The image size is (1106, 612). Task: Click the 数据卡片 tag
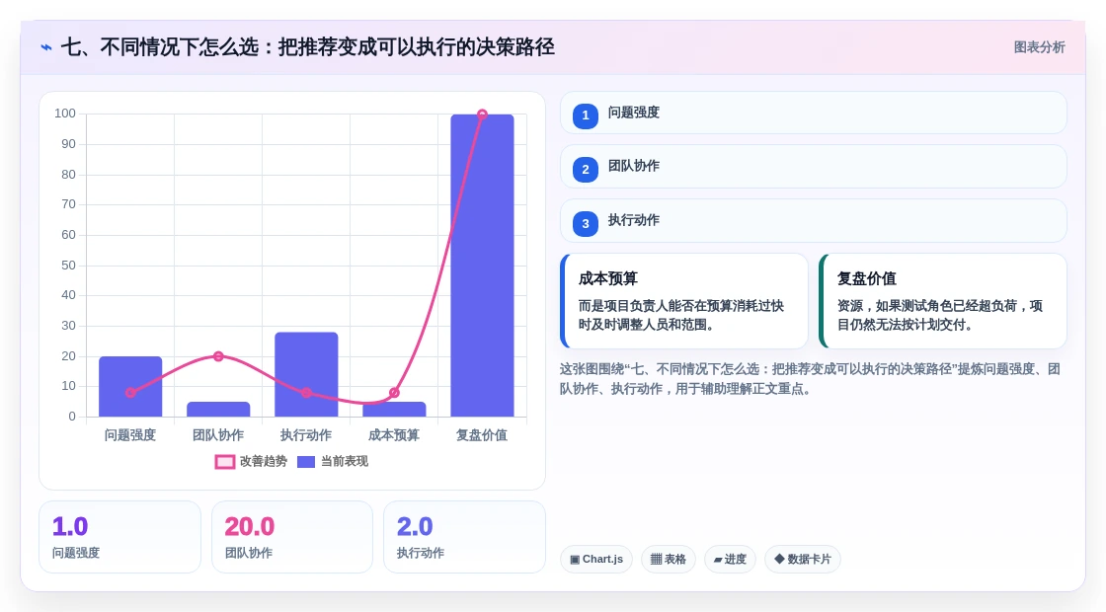click(803, 559)
